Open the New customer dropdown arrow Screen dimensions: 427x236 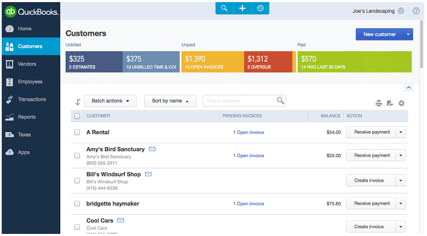click(x=408, y=34)
